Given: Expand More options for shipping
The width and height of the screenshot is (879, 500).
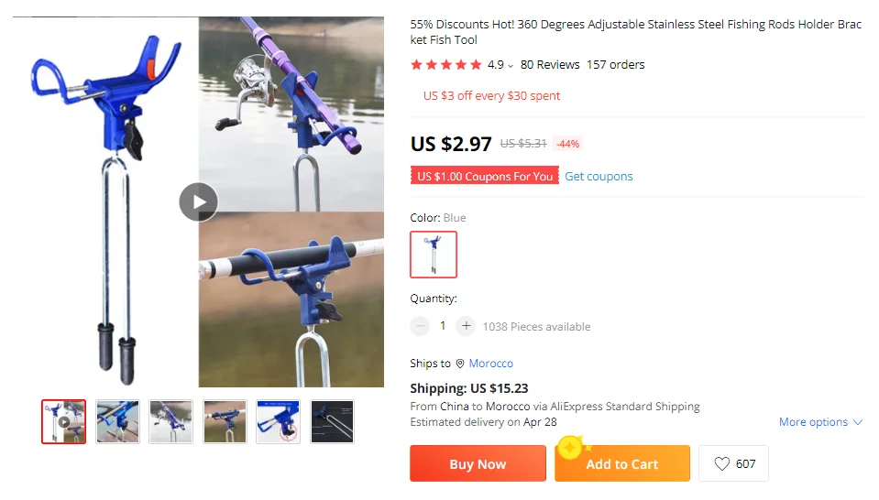Looking at the screenshot, I should pos(820,422).
